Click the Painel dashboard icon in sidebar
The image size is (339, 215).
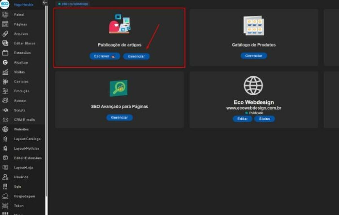click(x=5, y=15)
